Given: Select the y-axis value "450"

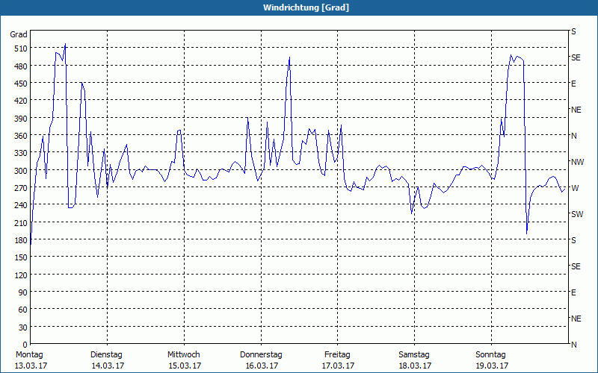Looking at the screenshot, I should (x=21, y=84).
